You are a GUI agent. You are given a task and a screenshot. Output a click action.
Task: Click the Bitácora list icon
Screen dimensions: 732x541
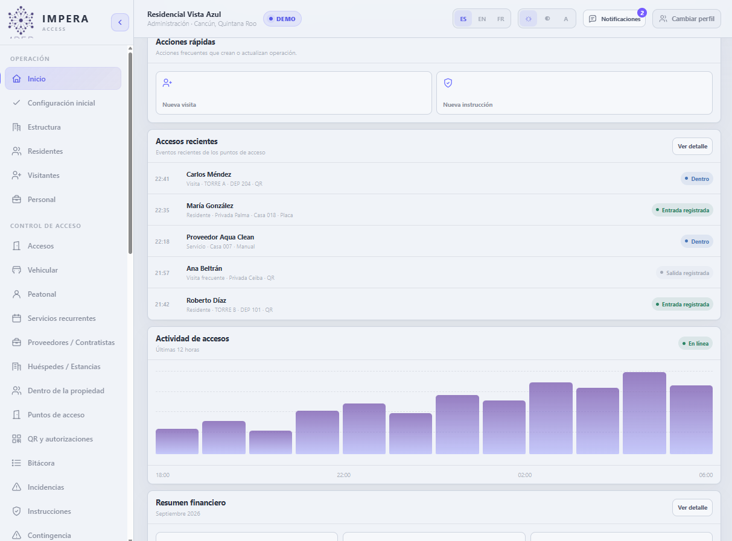17,463
